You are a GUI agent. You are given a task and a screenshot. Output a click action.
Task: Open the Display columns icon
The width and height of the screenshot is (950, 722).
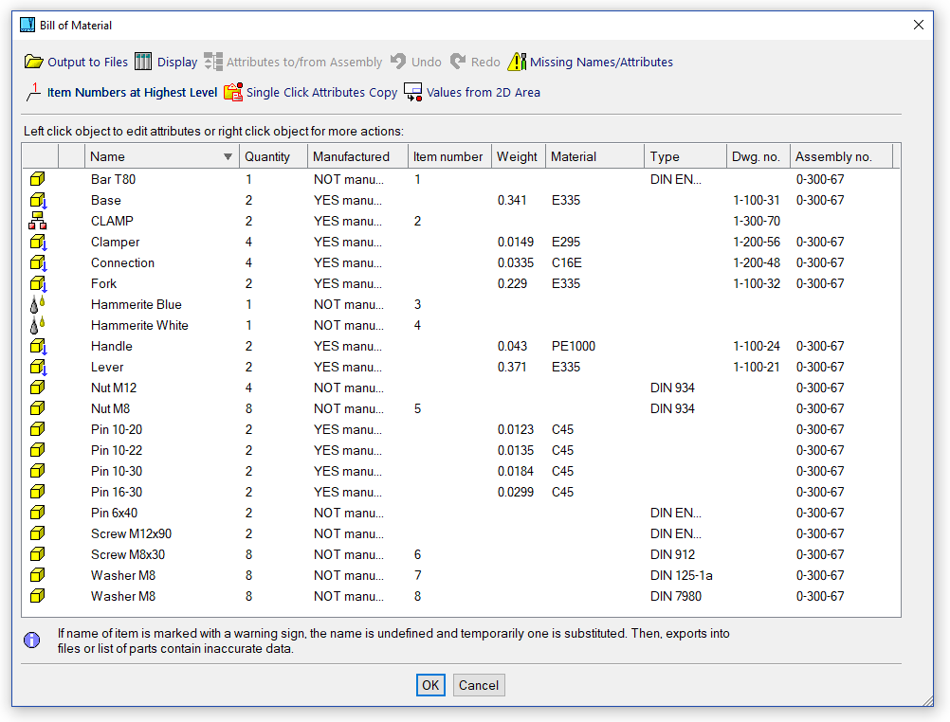[143, 63]
